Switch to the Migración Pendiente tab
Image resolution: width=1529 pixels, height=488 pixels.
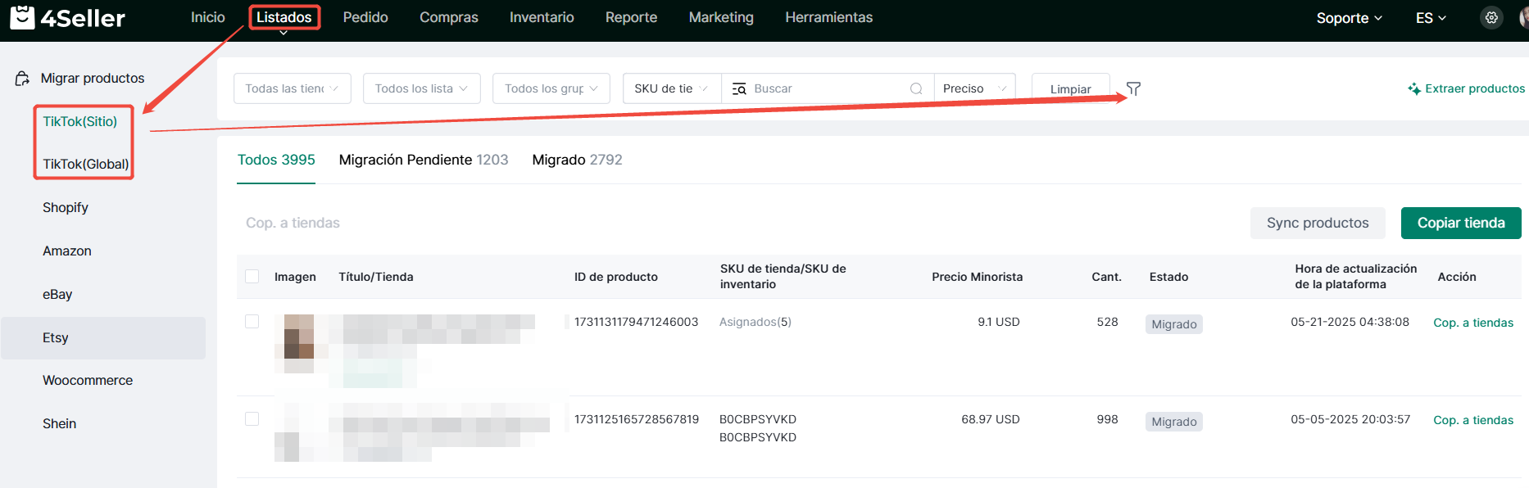pyautogui.click(x=424, y=160)
